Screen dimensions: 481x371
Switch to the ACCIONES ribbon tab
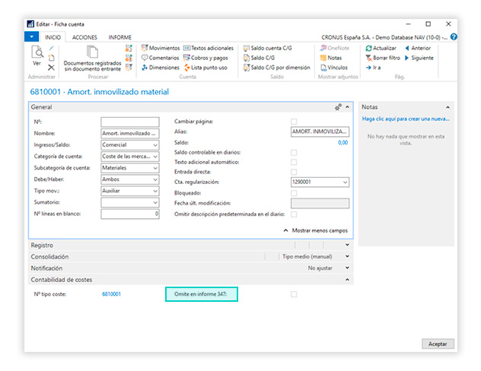point(84,36)
